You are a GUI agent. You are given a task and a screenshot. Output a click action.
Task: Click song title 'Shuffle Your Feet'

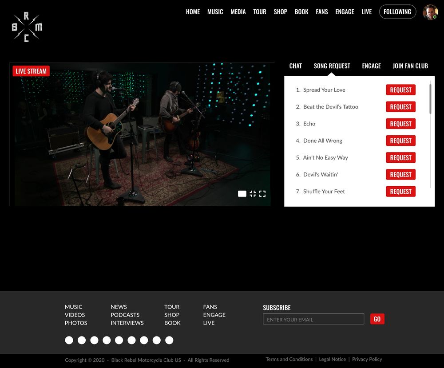[x=324, y=192]
